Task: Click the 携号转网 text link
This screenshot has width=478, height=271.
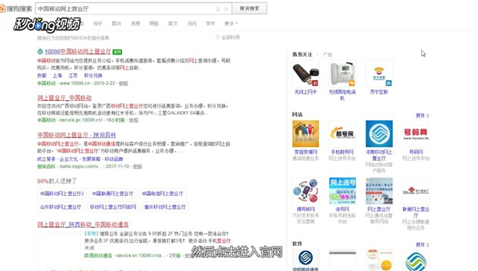Action: 306,209
